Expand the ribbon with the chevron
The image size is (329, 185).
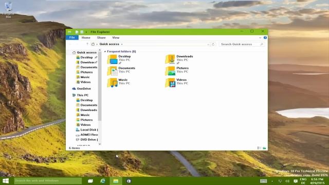(x=260, y=38)
